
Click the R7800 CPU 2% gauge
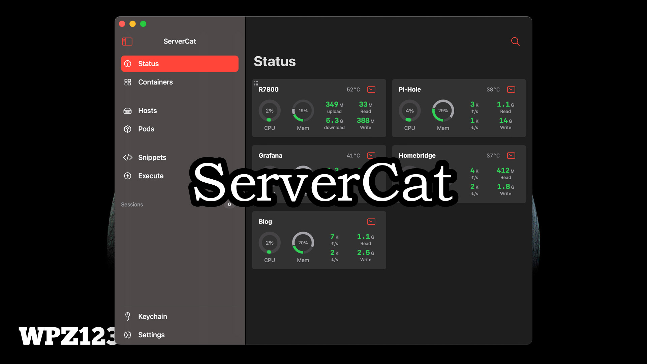(270, 111)
